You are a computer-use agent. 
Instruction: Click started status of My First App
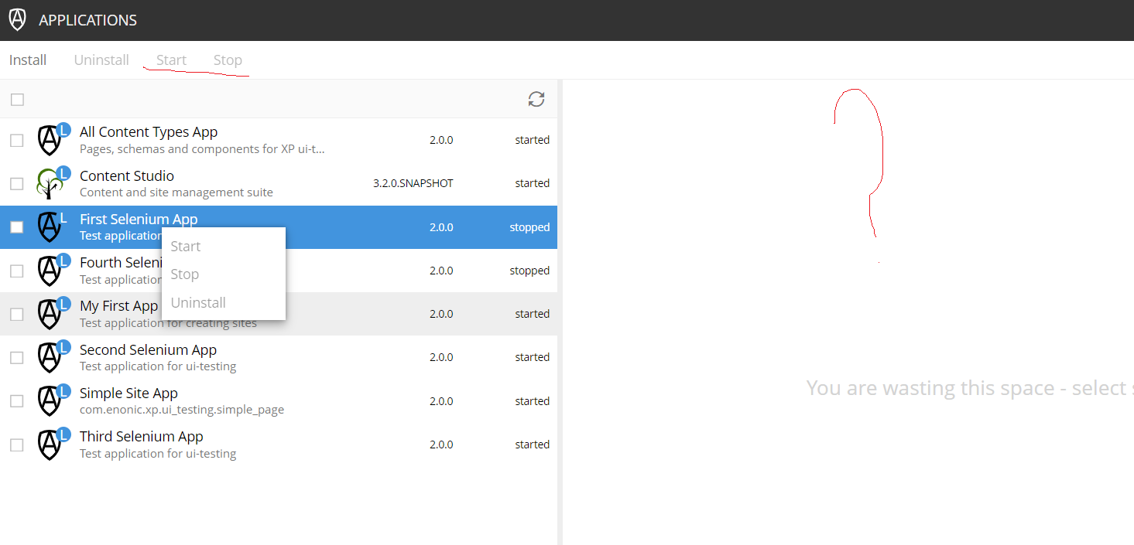coord(533,314)
